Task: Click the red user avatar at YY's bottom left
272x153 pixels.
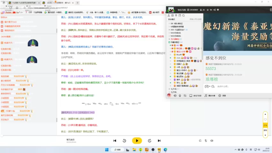Action: tap(169, 96)
